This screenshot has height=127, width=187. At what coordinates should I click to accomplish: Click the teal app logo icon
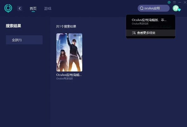[x=8, y=8]
